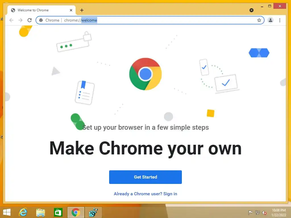Open the profile avatar button

click(271, 20)
